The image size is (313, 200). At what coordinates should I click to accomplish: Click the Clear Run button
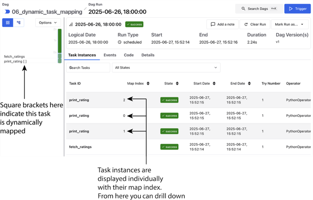pos(255,24)
